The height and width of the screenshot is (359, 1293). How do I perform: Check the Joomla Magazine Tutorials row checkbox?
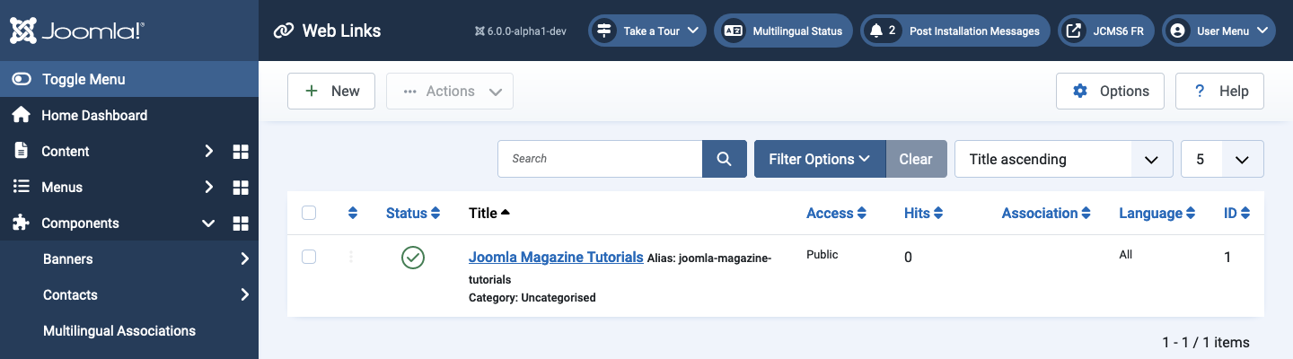[309, 257]
